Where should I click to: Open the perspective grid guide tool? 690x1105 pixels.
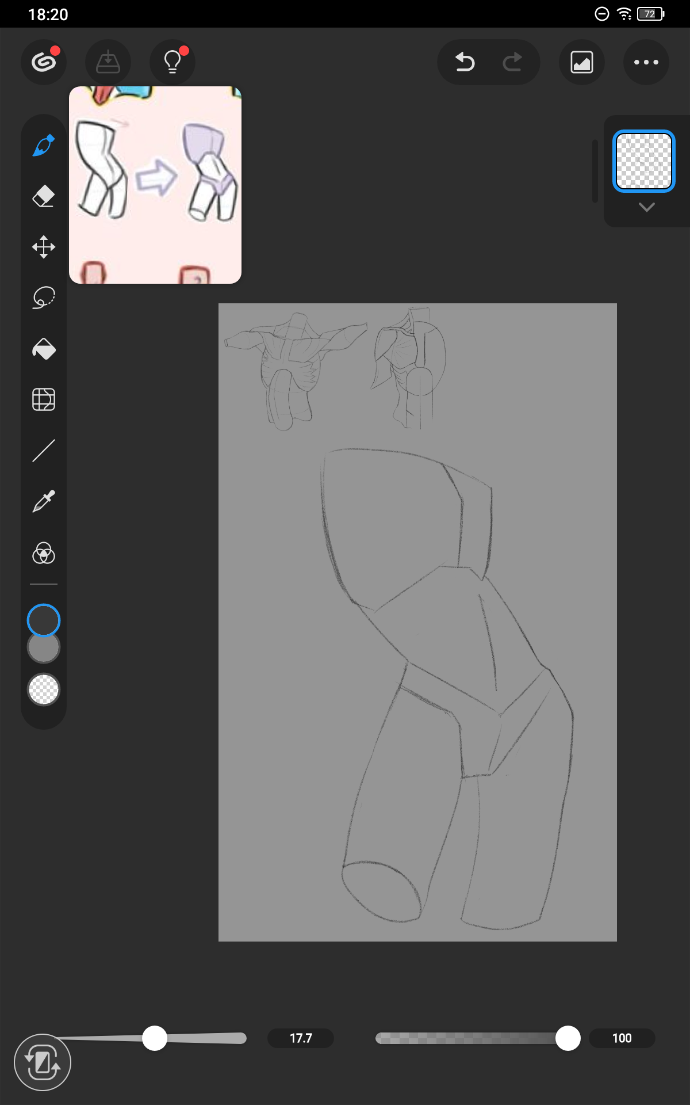(x=44, y=399)
